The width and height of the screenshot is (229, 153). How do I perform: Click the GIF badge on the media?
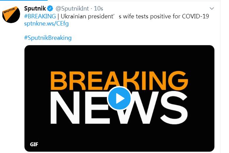click(34, 144)
